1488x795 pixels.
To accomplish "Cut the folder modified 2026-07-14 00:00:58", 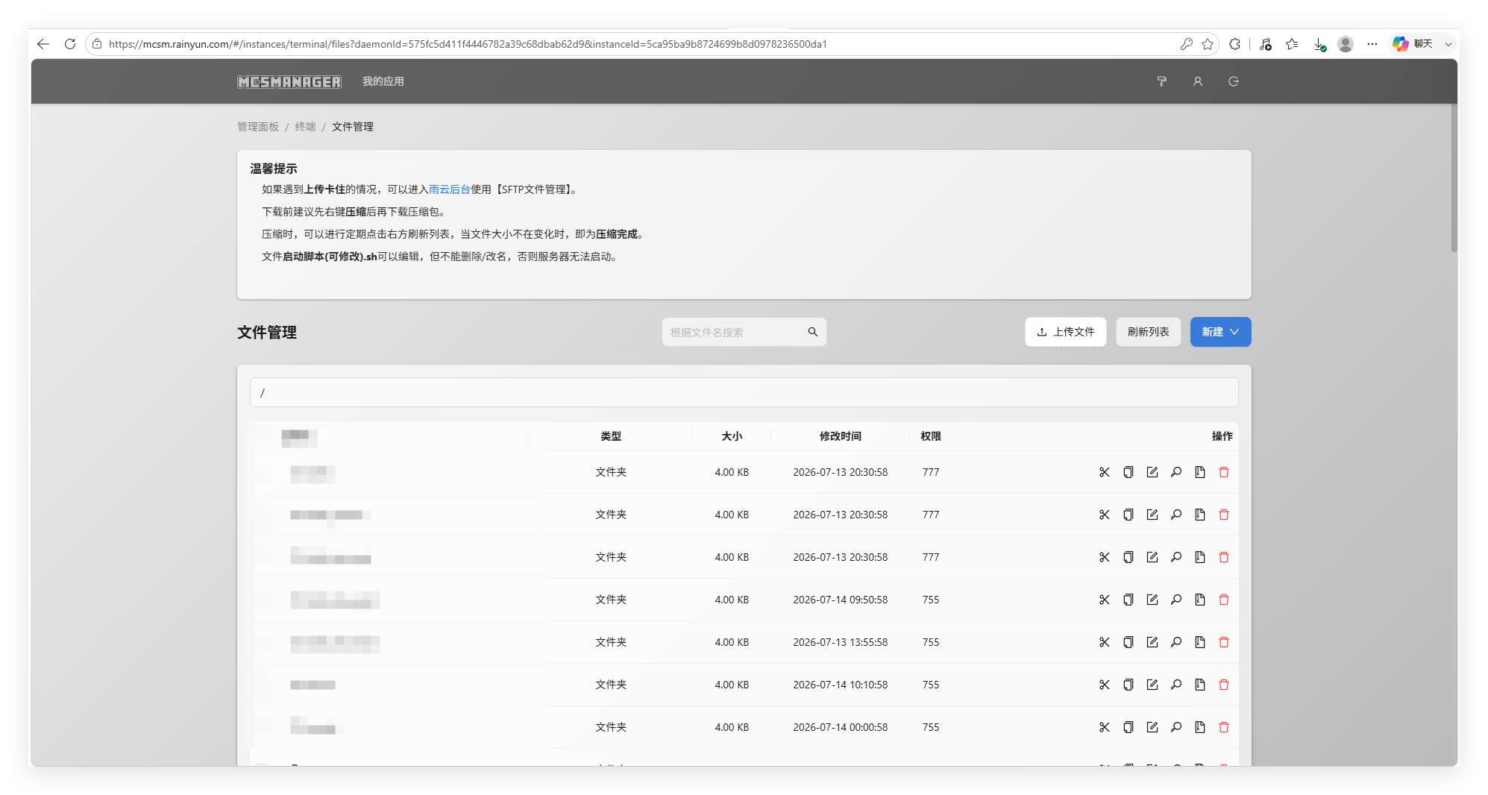I will coord(1105,727).
